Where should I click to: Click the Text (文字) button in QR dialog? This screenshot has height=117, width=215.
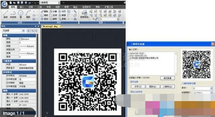point(137,87)
